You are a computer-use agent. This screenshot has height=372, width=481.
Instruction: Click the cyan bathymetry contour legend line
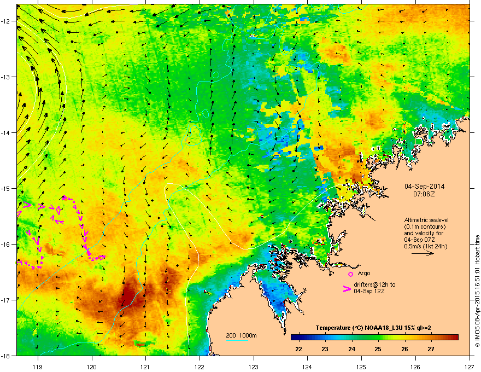(x=237, y=340)
